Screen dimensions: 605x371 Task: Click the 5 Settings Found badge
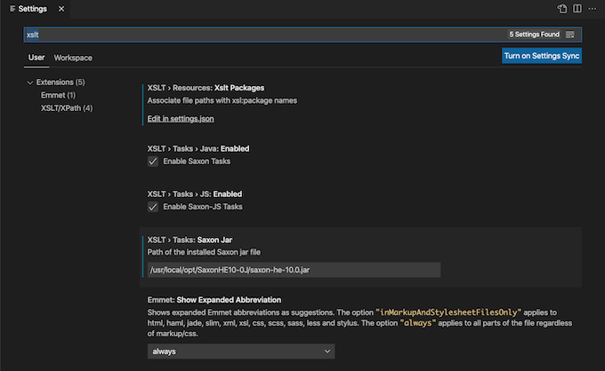[x=534, y=35]
